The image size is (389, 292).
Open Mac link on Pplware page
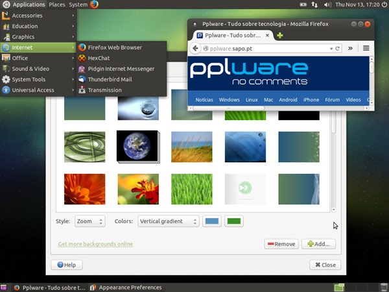pos(268,100)
